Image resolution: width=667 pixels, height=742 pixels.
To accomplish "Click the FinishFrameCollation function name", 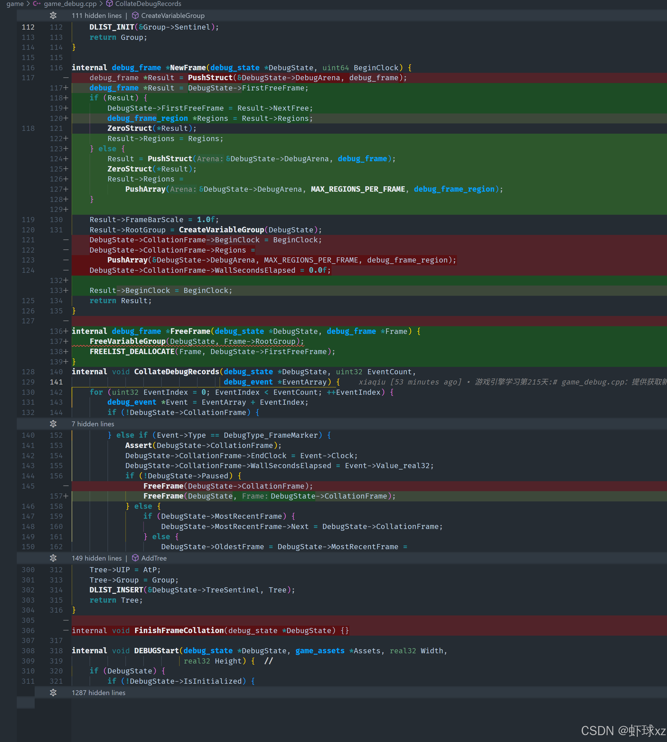I will 179,630.
